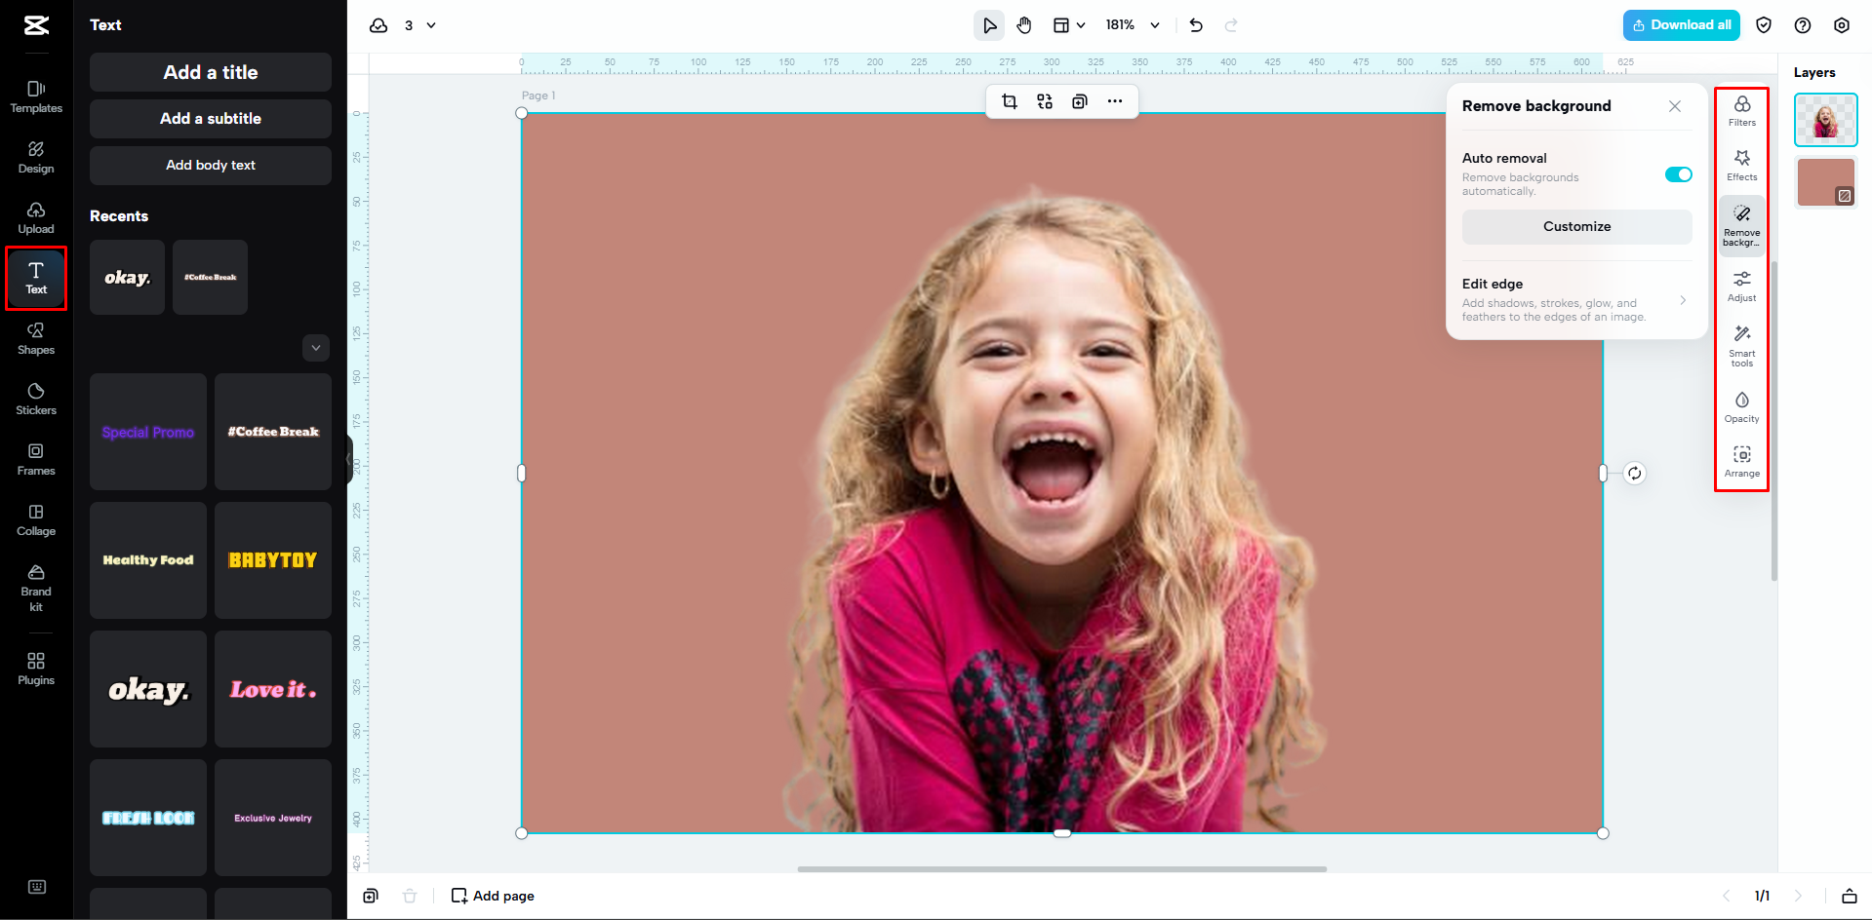Open the Arrange options
Screen dimensions: 1872x920
point(1741,459)
